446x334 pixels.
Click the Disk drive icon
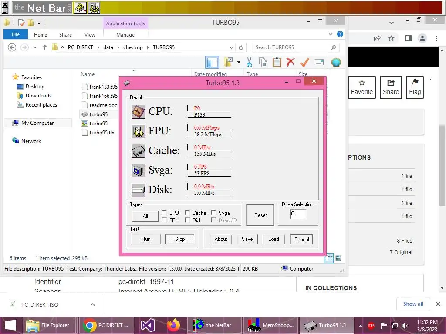pos(138,190)
